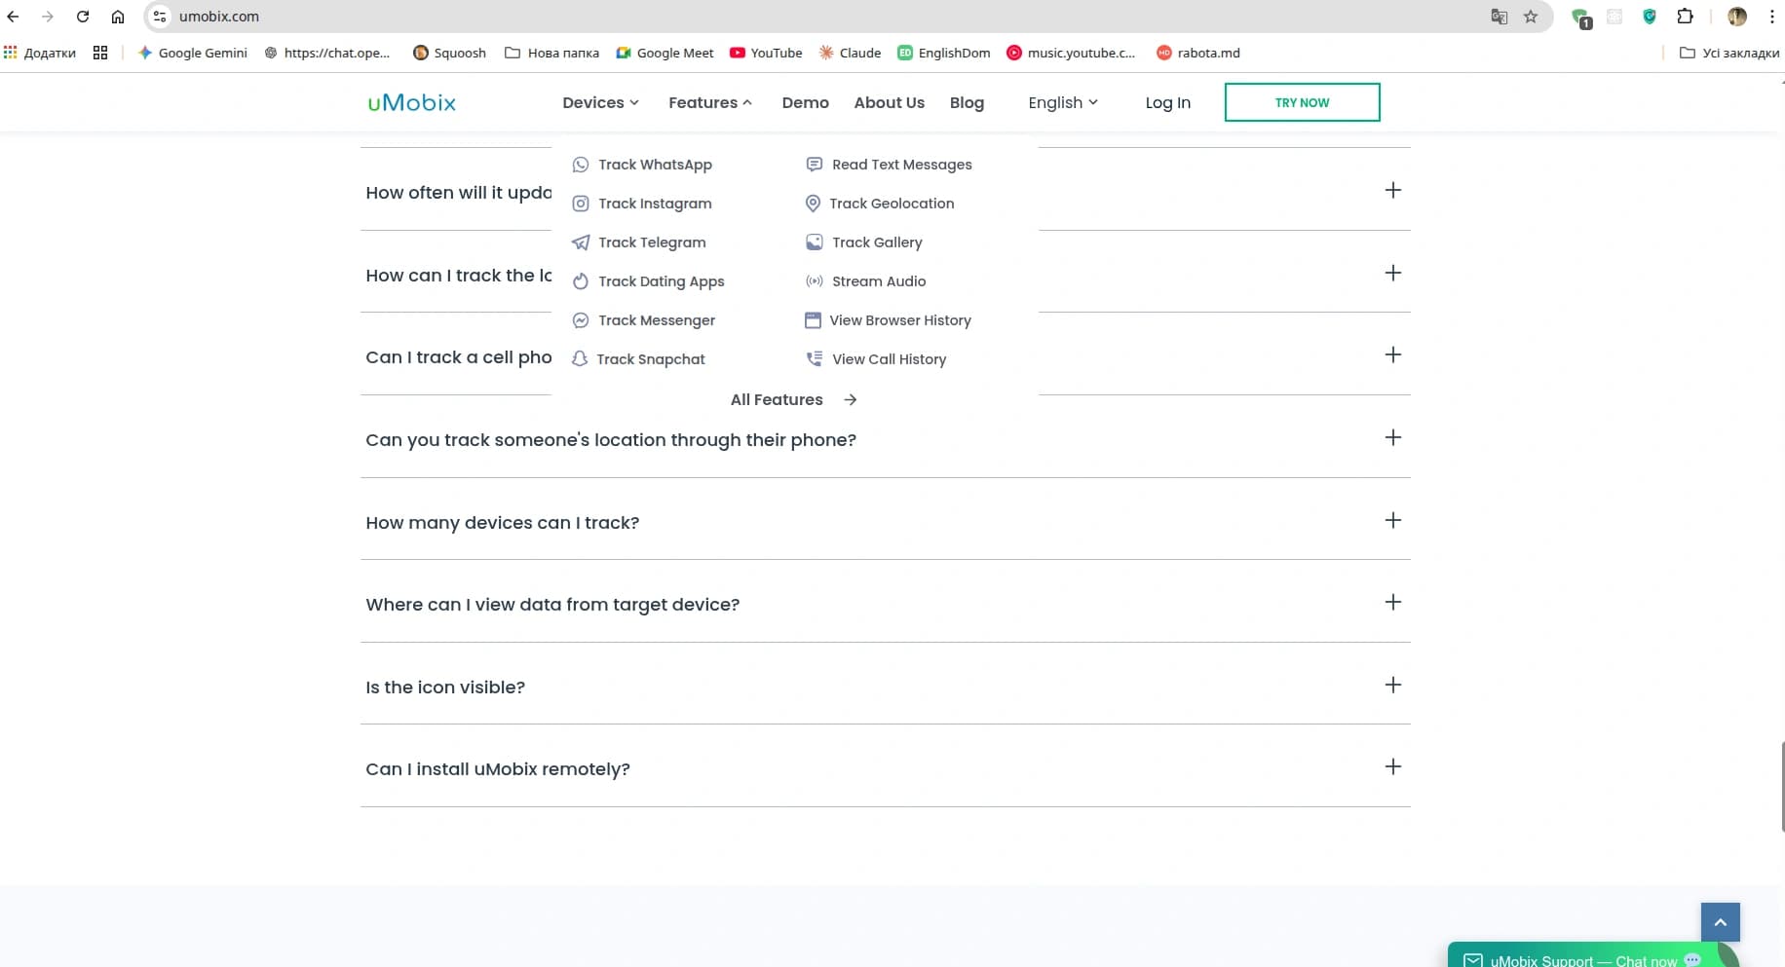
Task: Click the page vertical scrollbar thumb
Action: (x=1782, y=786)
